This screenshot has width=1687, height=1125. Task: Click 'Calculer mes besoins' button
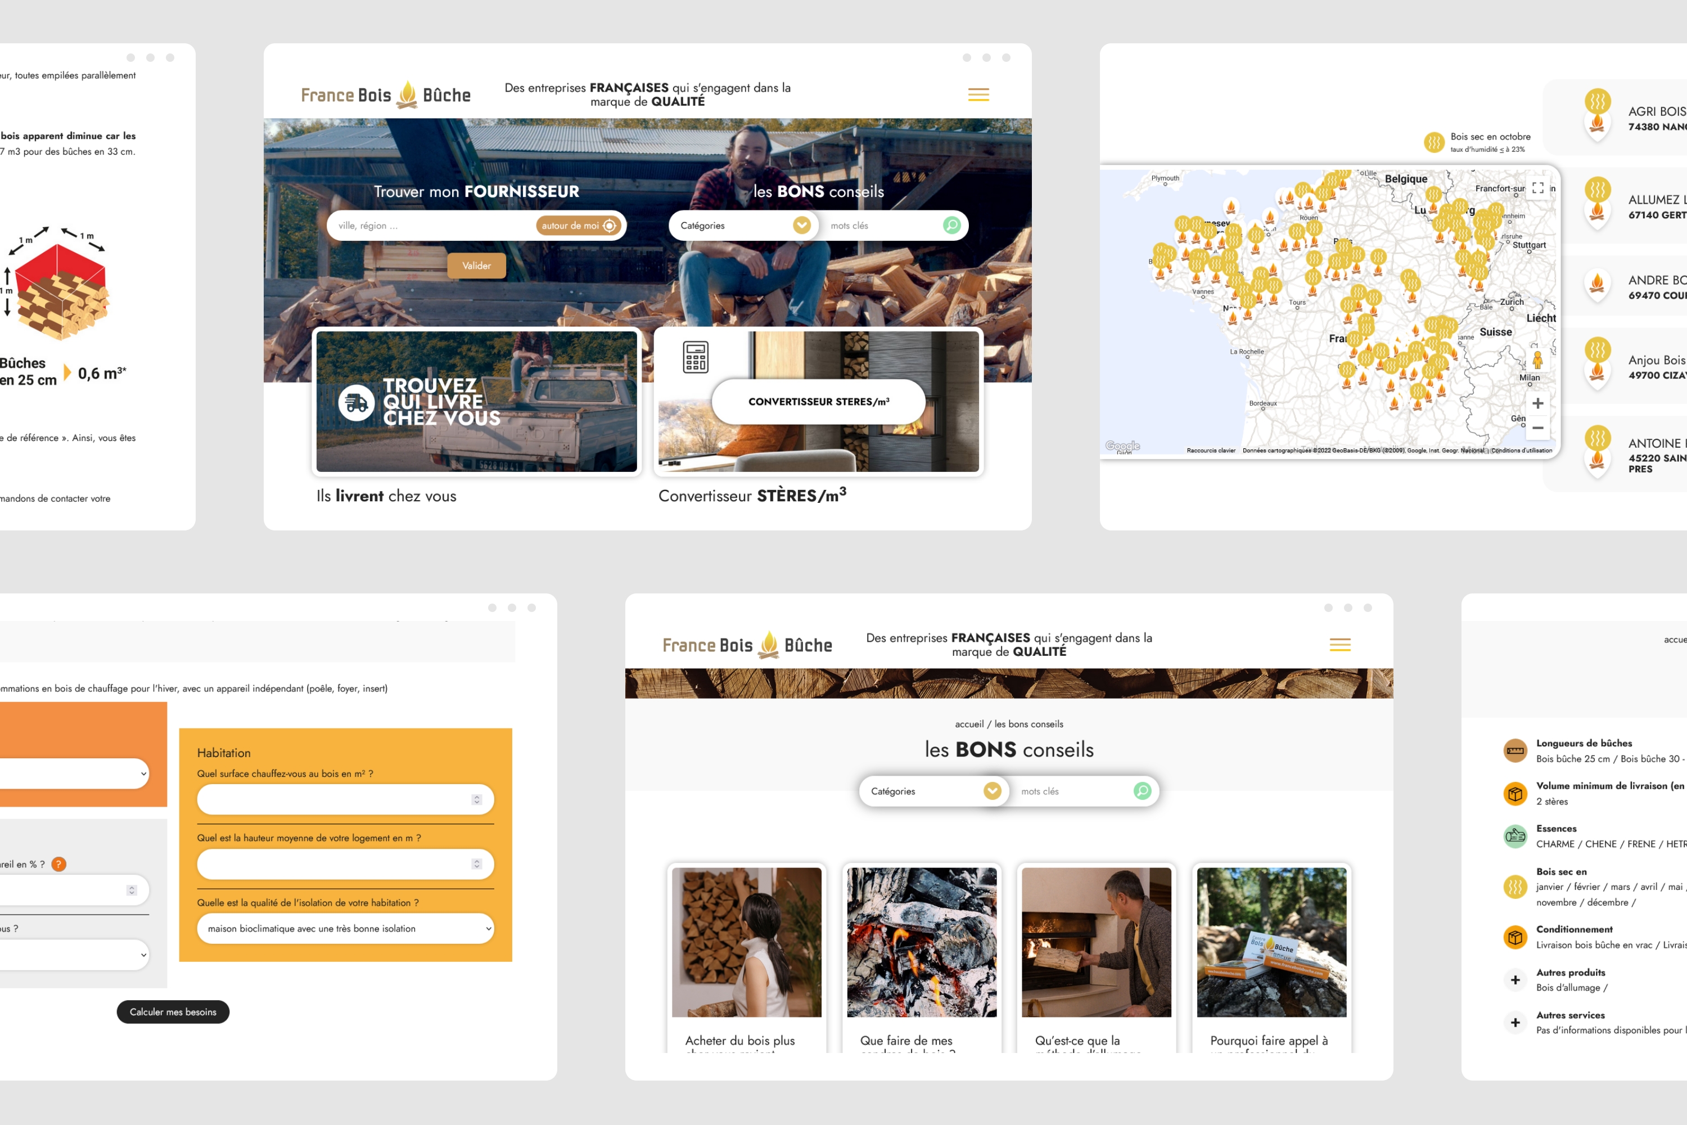[173, 1011]
